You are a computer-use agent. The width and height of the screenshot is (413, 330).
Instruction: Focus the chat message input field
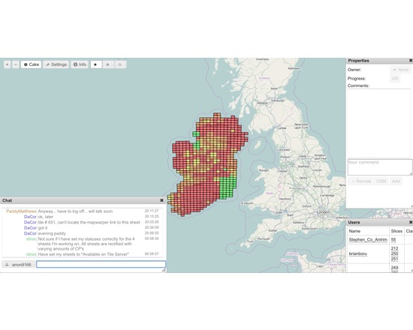101,264
